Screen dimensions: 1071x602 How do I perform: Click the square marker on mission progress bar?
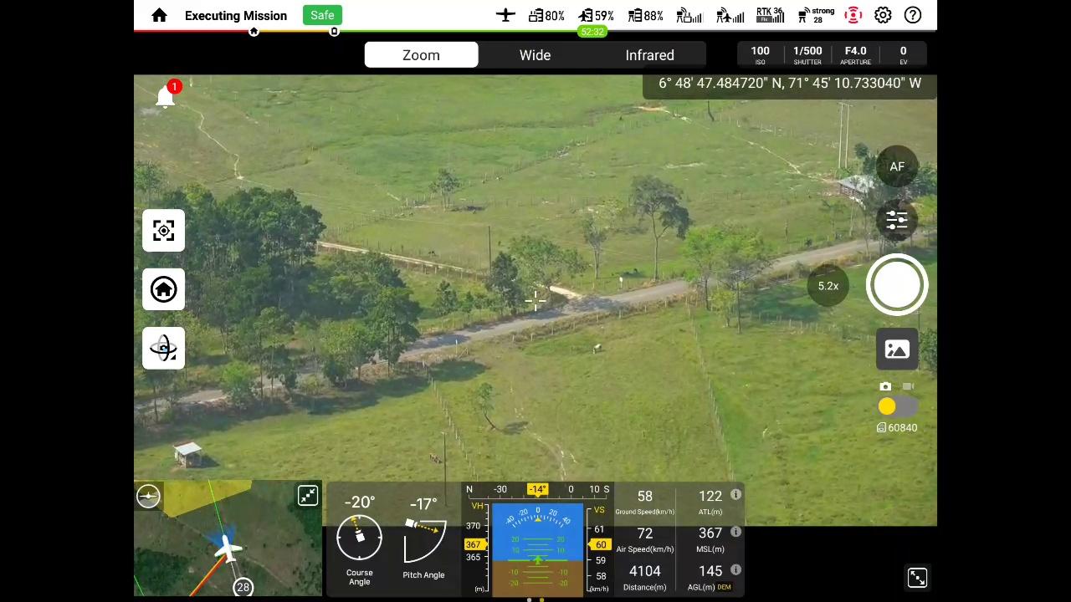coord(334,32)
